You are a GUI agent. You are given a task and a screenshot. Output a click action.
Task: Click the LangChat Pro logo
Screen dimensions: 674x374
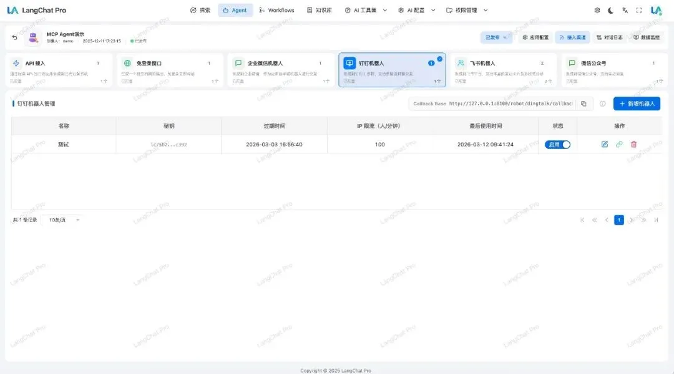click(37, 11)
